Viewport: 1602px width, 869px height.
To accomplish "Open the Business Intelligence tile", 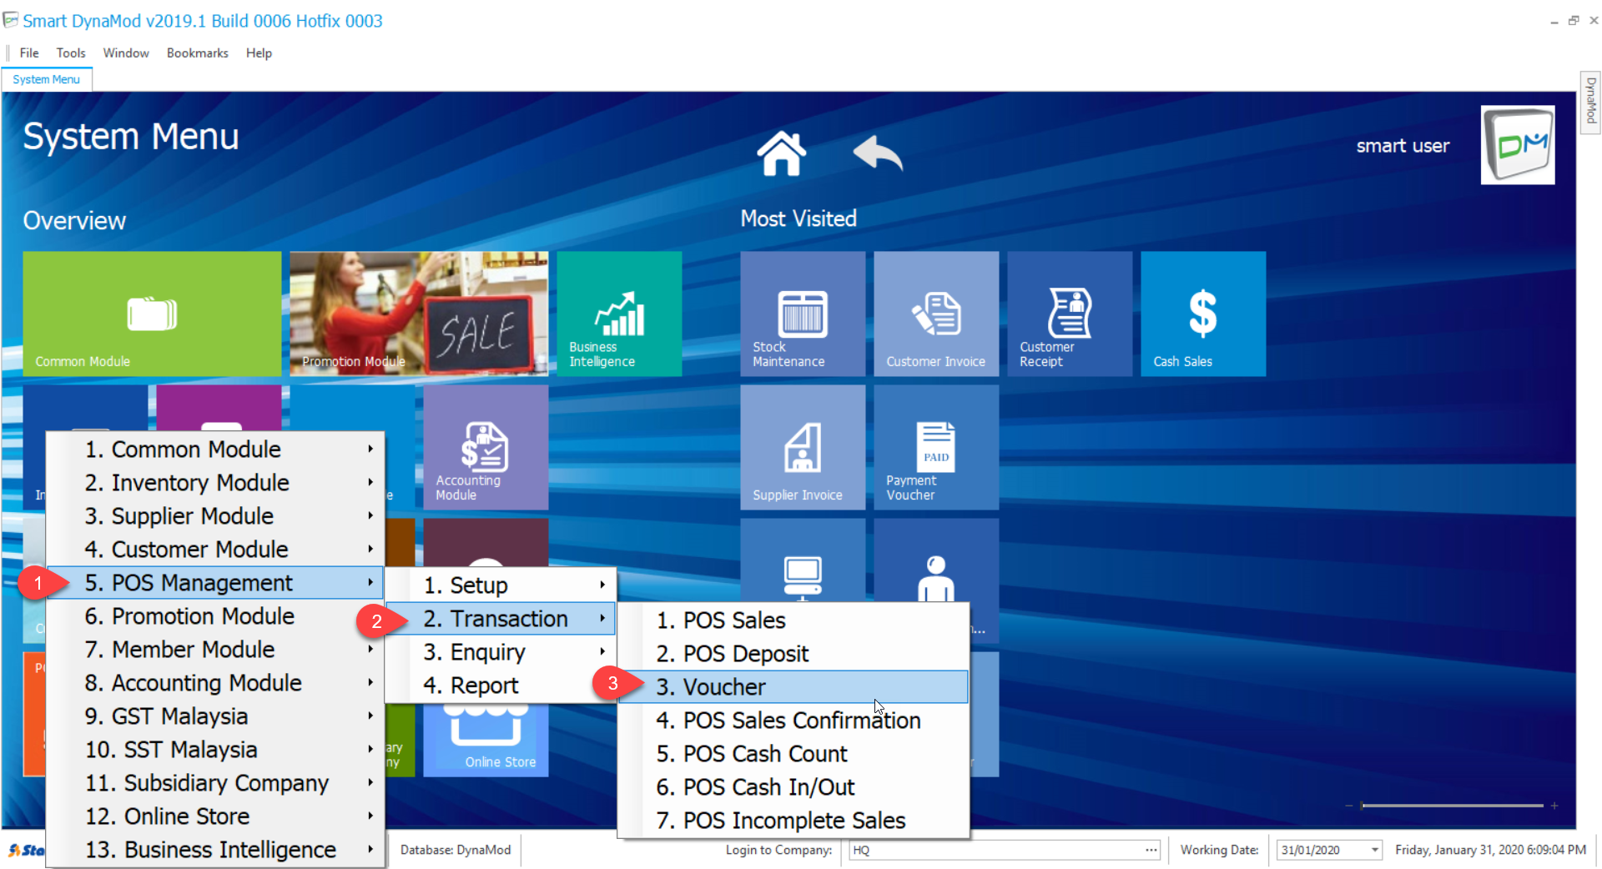I will click(x=619, y=314).
